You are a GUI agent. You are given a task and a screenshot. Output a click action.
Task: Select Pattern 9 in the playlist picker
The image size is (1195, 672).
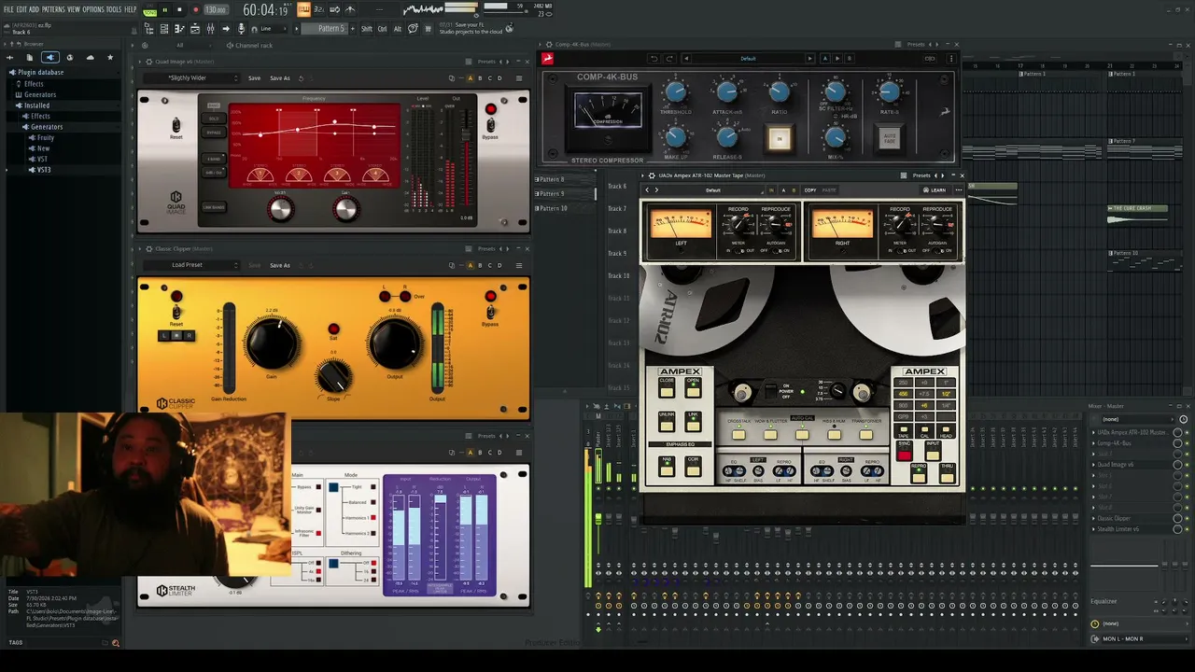553,193
